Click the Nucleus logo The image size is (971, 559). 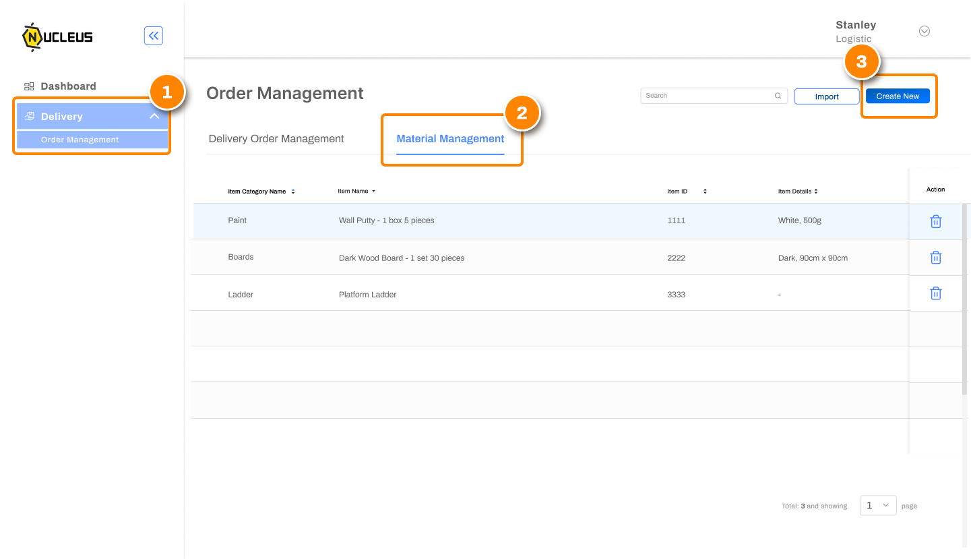click(x=57, y=37)
